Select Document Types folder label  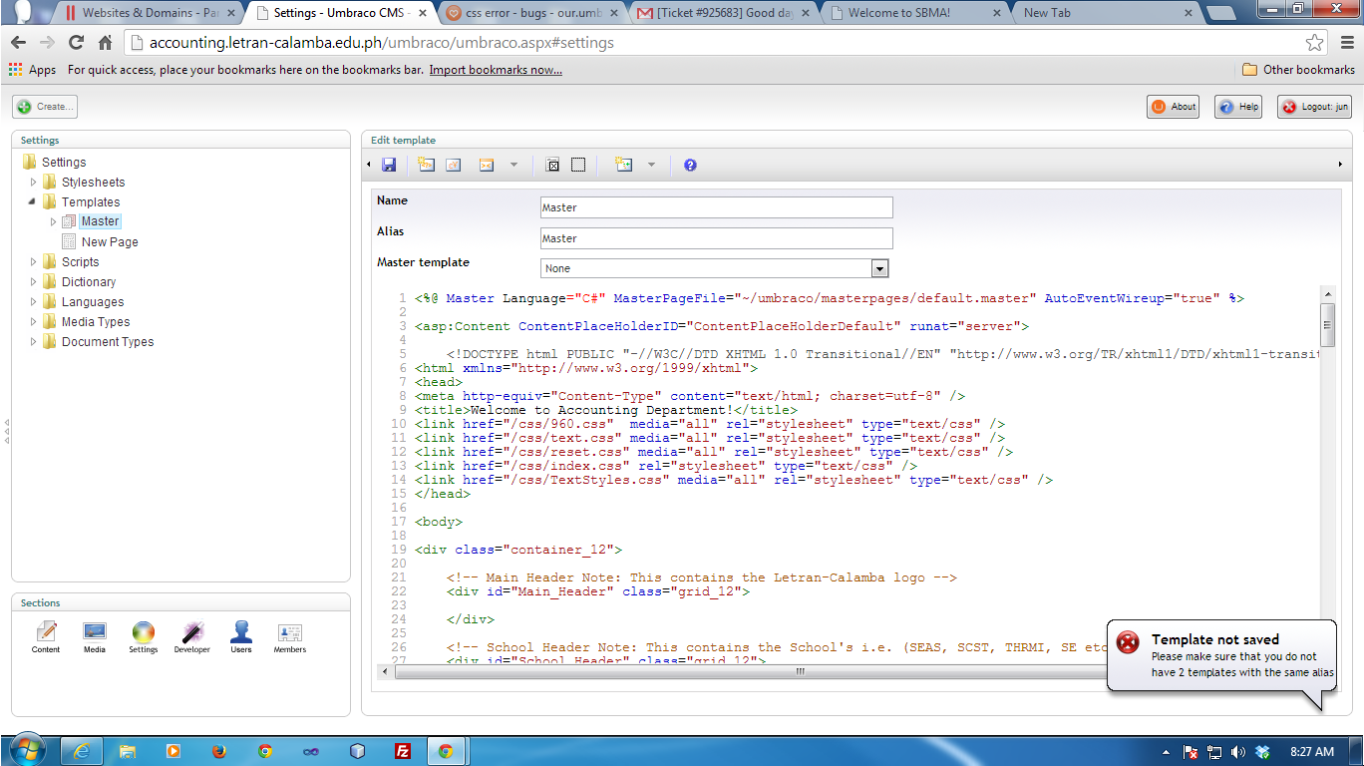[x=108, y=342]
